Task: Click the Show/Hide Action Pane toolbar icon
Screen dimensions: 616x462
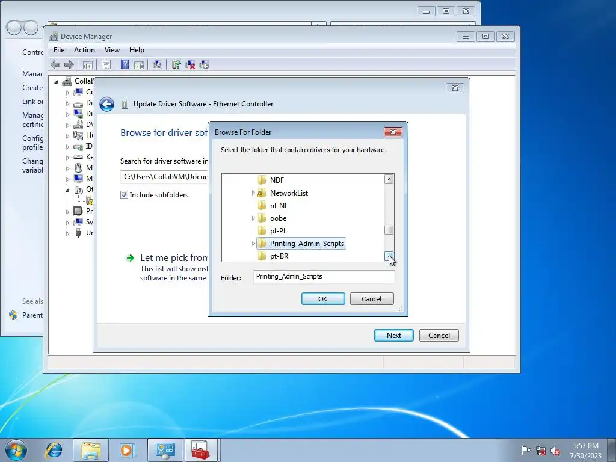Action: 139,65
